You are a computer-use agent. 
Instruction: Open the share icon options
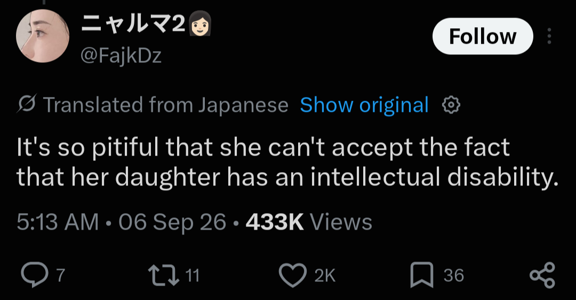coord(542,275)
